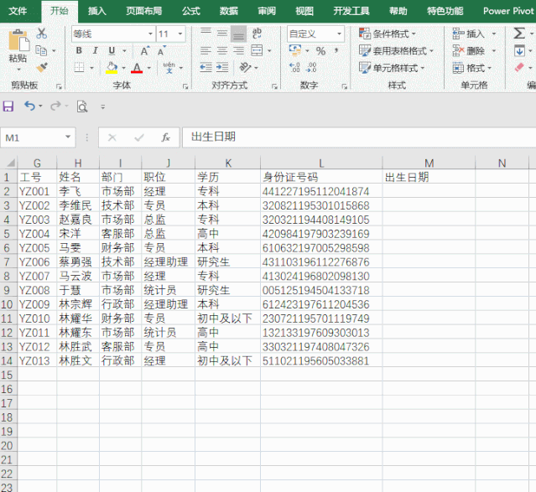
Task: Open Print Preview from quick access toolbar
Action: click(x=82, y=106)
